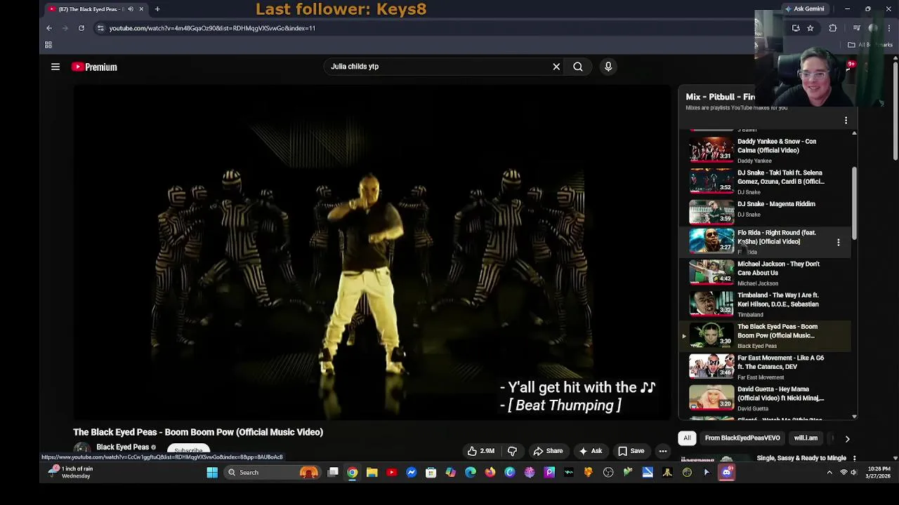Like the video with 2.9M thumbs up

[x=481, y=451]
